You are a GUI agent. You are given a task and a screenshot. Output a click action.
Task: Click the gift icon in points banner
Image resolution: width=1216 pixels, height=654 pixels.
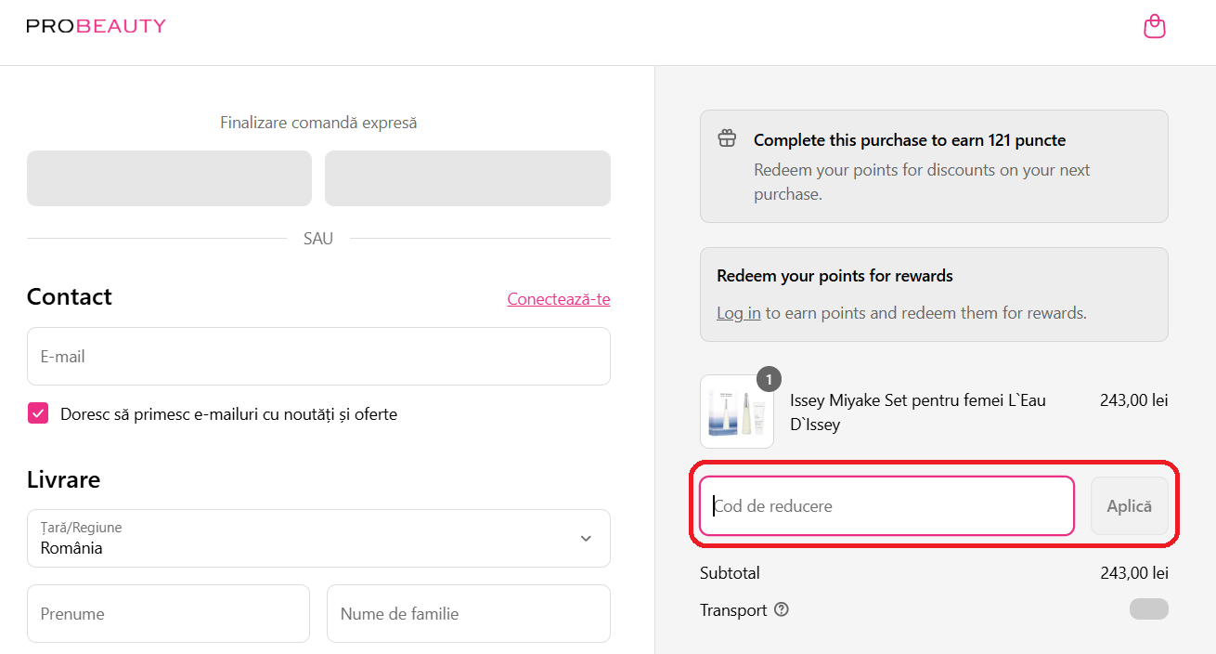point(727,139)
